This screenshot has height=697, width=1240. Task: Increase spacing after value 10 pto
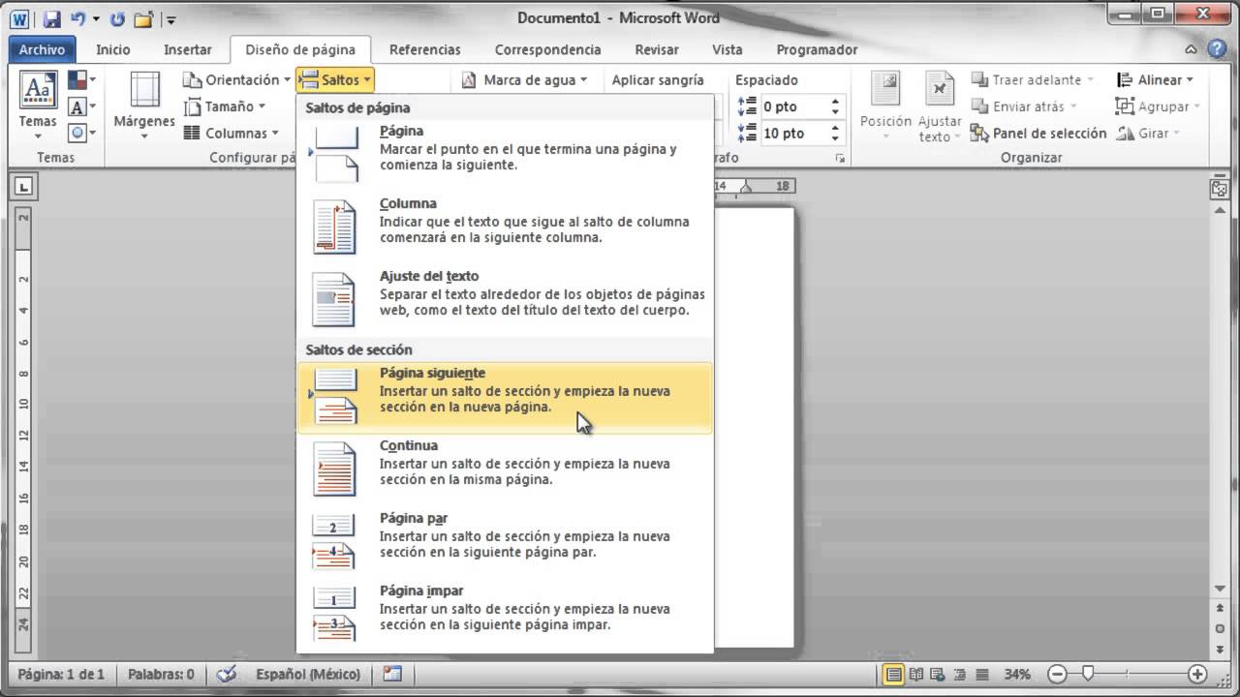(x=836, y=129)
